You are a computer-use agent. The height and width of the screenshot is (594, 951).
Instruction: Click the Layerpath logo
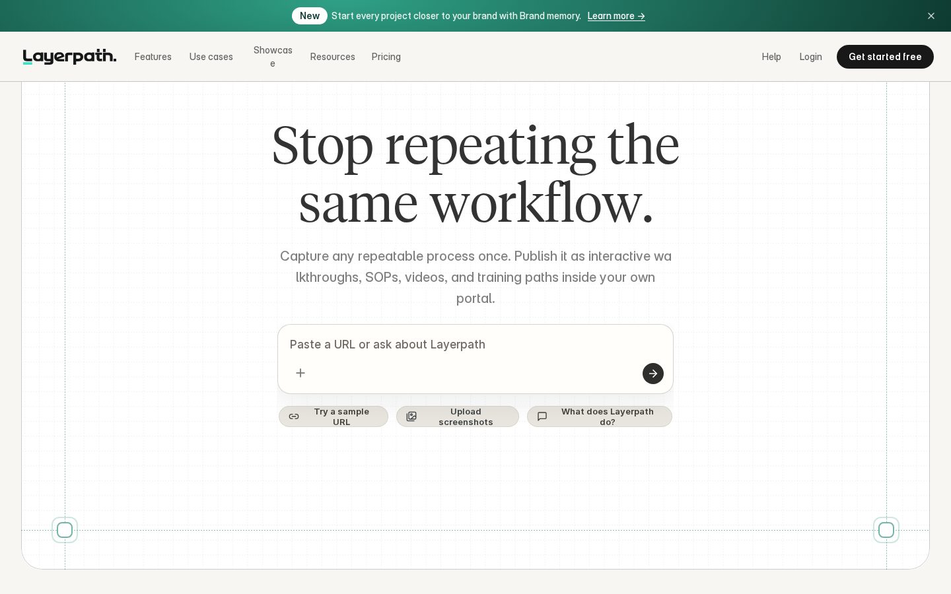click(x=69, y=57)
